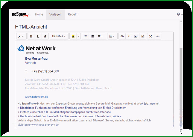Open the paragraph alignment dropdown
Viewport: 193px width, 137px height.
point(101,36)
